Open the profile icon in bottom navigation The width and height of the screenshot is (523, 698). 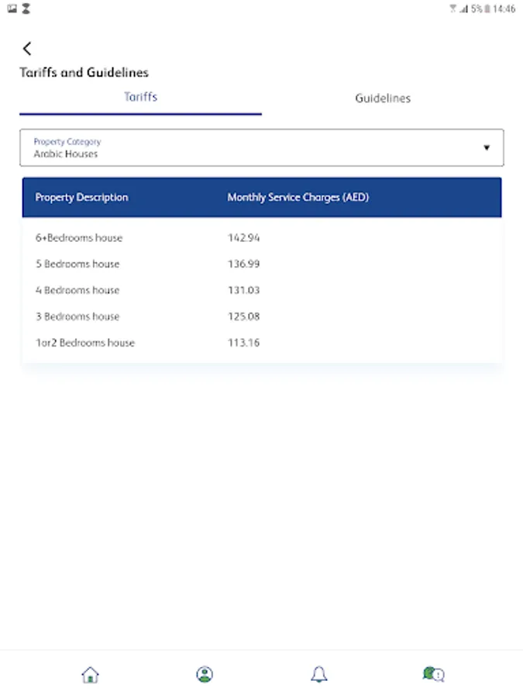pos(205,674)
